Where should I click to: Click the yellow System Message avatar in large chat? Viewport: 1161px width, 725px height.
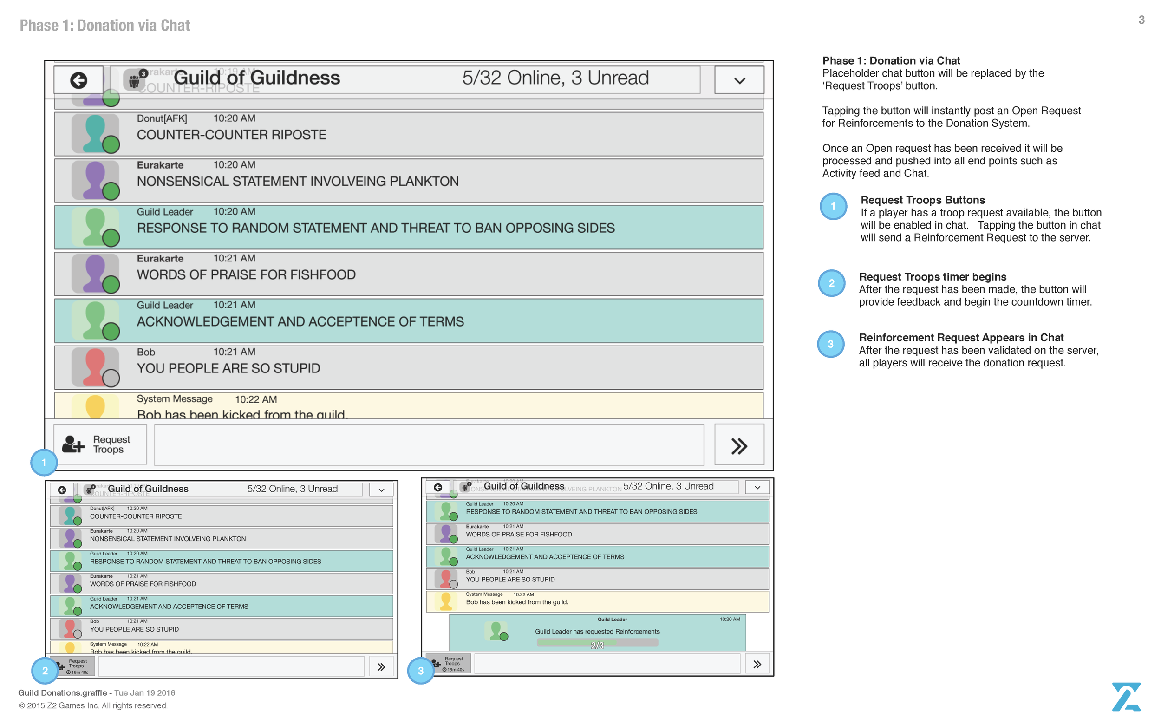pos(95,405)
